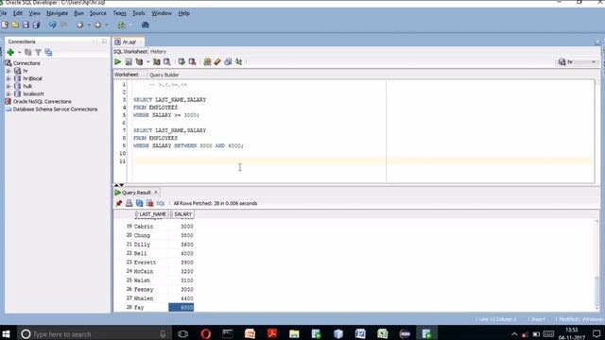
Task: Select the Worksheet tab
Action: click(126, 75)
